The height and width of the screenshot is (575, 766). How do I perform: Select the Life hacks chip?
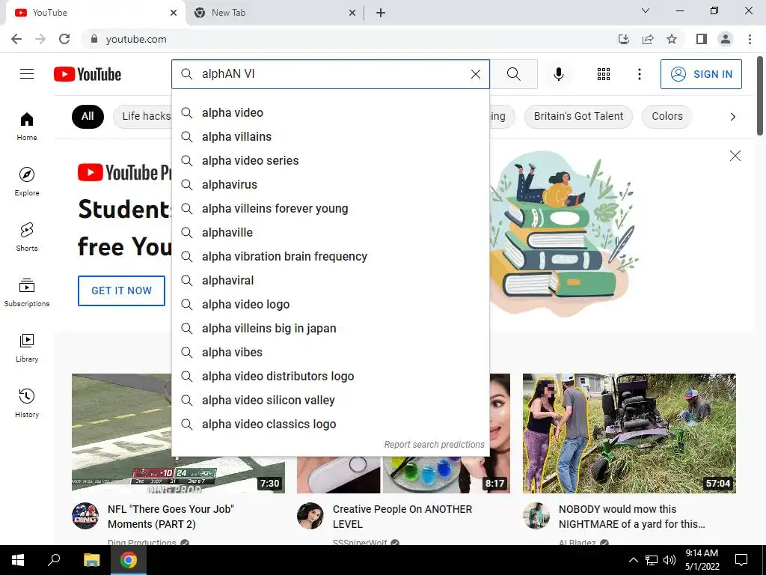[x=143, y=116]
